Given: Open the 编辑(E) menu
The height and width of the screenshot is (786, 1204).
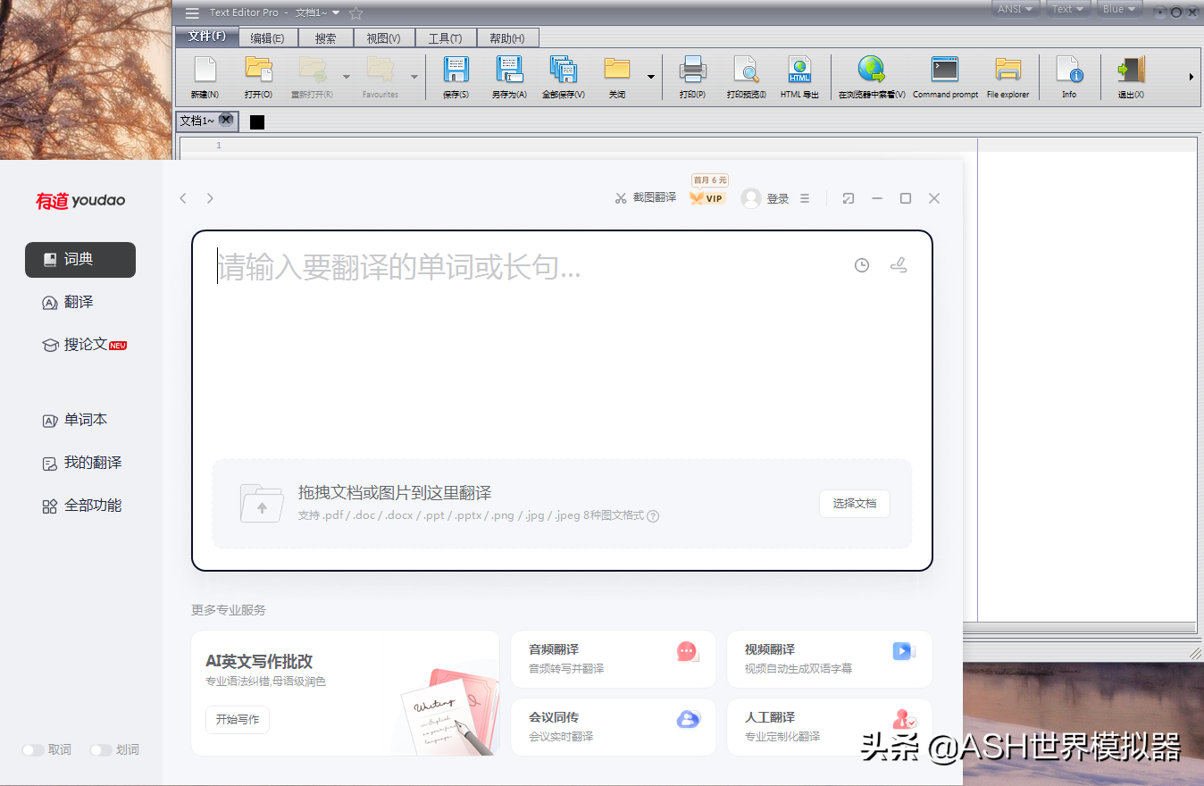Looking at the screenshot, I should coord(265,37).
